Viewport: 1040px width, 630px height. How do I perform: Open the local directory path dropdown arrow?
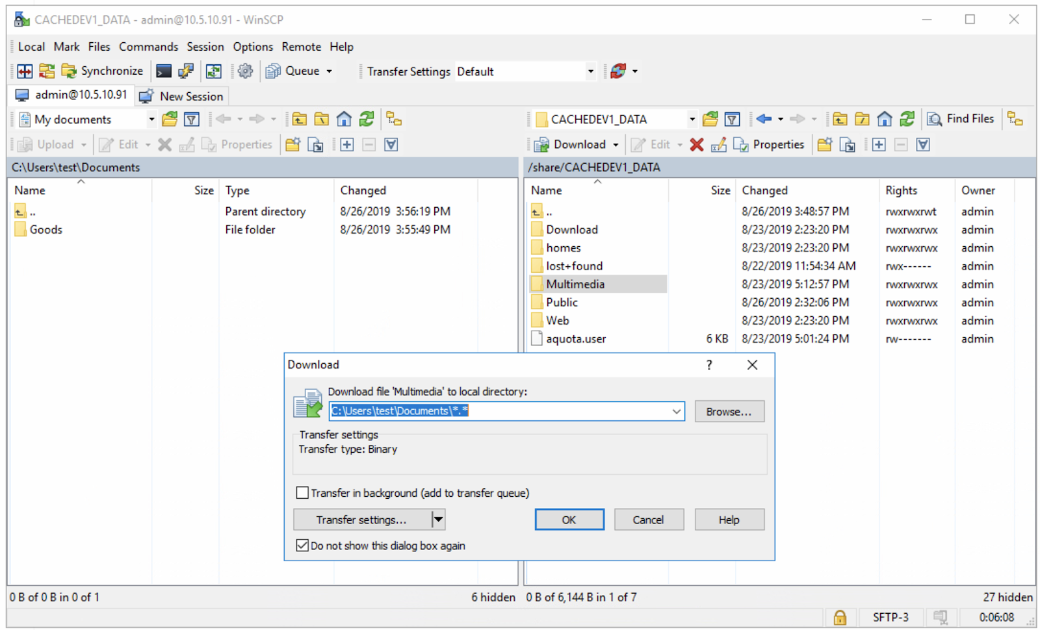tap(677, 411)
